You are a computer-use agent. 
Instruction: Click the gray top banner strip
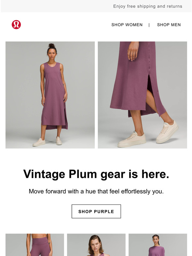[96, 6]
